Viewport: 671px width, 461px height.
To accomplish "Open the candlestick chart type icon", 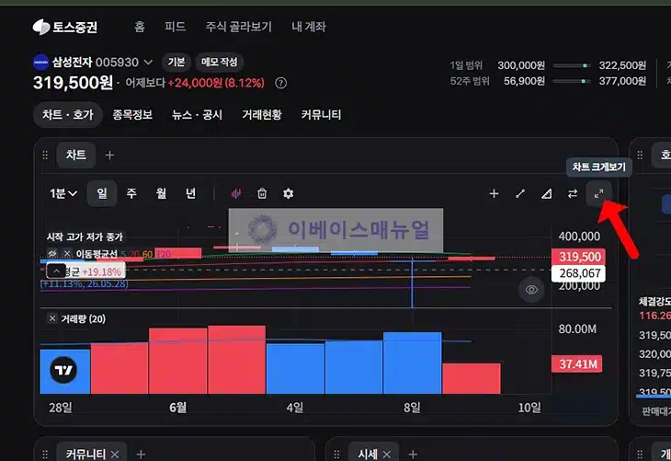I will [236, 193].
